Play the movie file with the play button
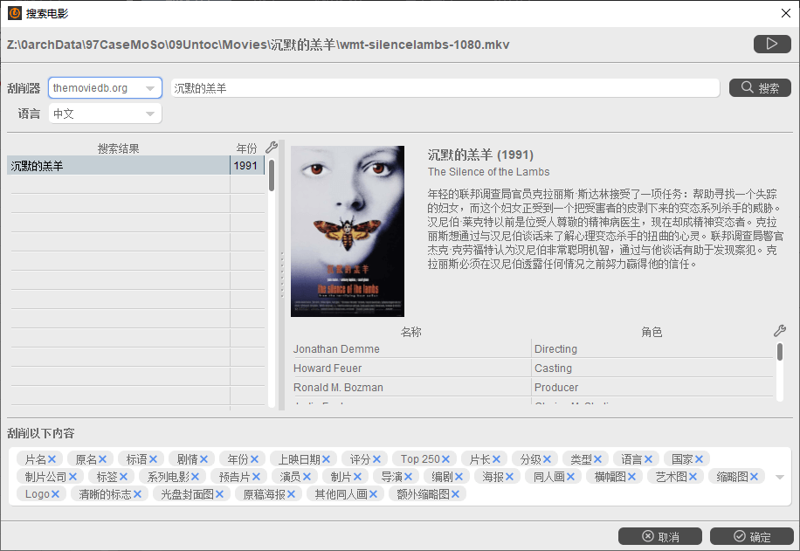 772,44
